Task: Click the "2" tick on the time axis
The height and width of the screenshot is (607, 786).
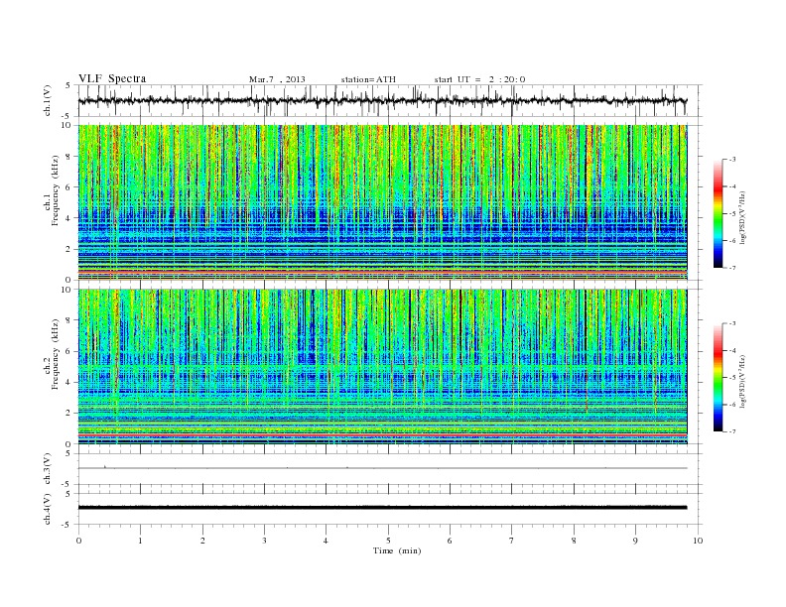Action: pyautogui.click(x=202, y=541)
